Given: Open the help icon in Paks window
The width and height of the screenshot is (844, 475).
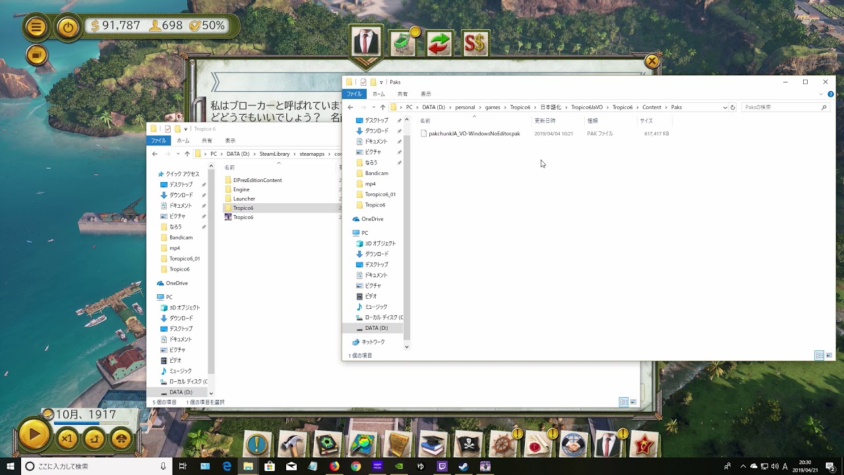Looking at the screenshot, I should pos(830,94).
